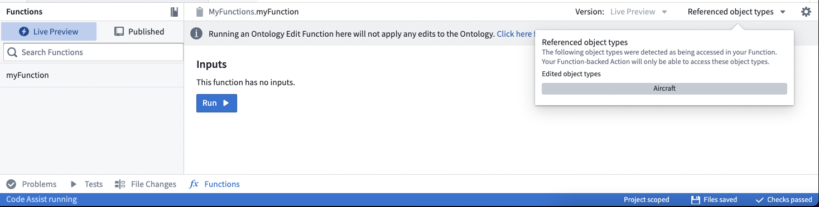Click the magnifier icon in Search Functions
Image resolution: width=819 pixels, height=207 pixels.
tap(12, 52)
